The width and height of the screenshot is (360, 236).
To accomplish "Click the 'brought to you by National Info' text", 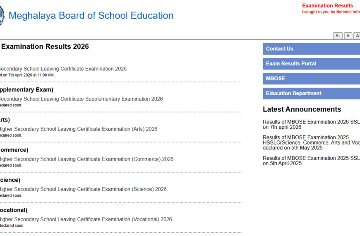I will [x=331, y=12].
